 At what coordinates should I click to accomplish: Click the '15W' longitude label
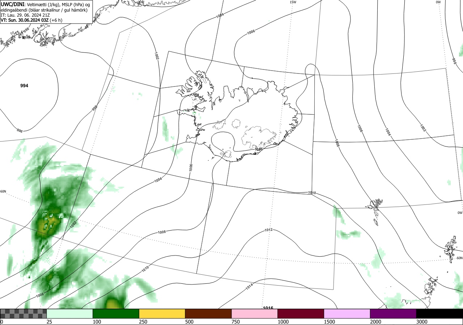pyautogui.click(x=293, y=2)
